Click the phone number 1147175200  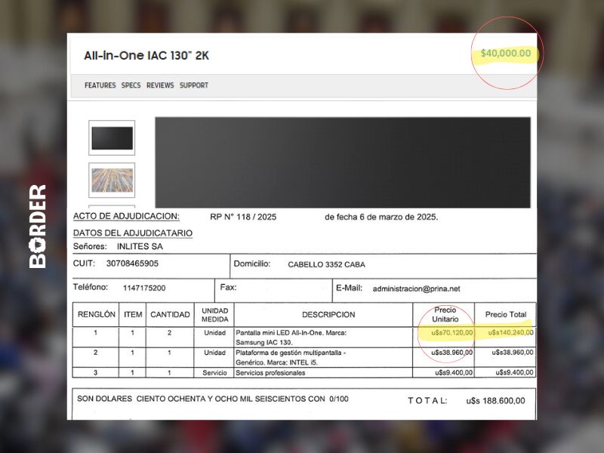click(144, 288)
